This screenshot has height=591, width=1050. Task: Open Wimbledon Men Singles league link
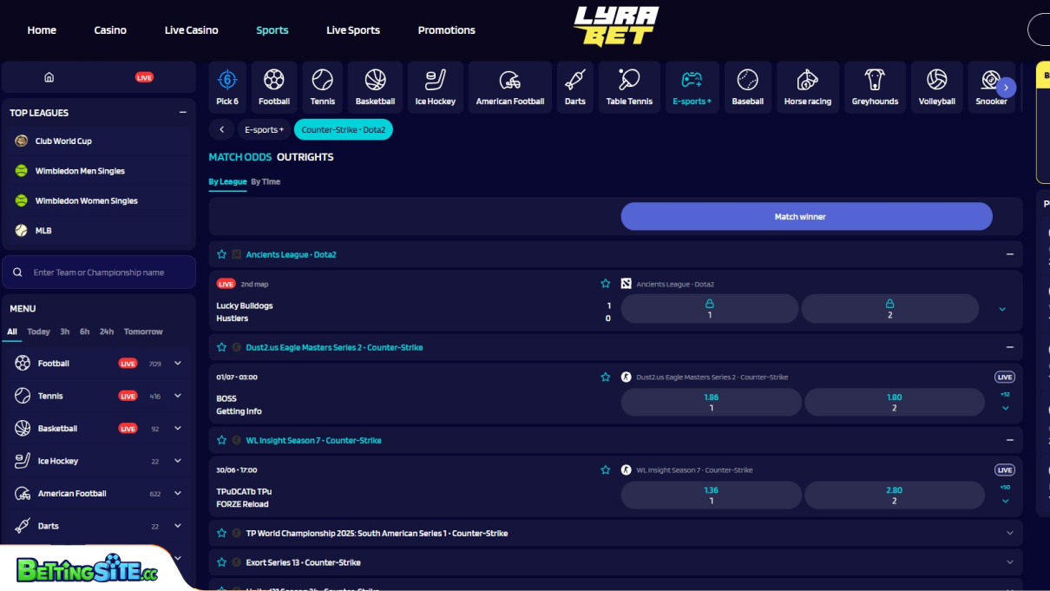point(80,170)
